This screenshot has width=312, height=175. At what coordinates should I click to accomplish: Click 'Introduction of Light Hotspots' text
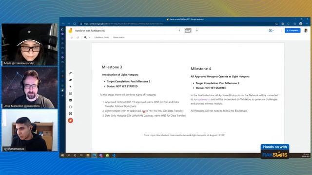pyautogui.click(x=120, y=75)
